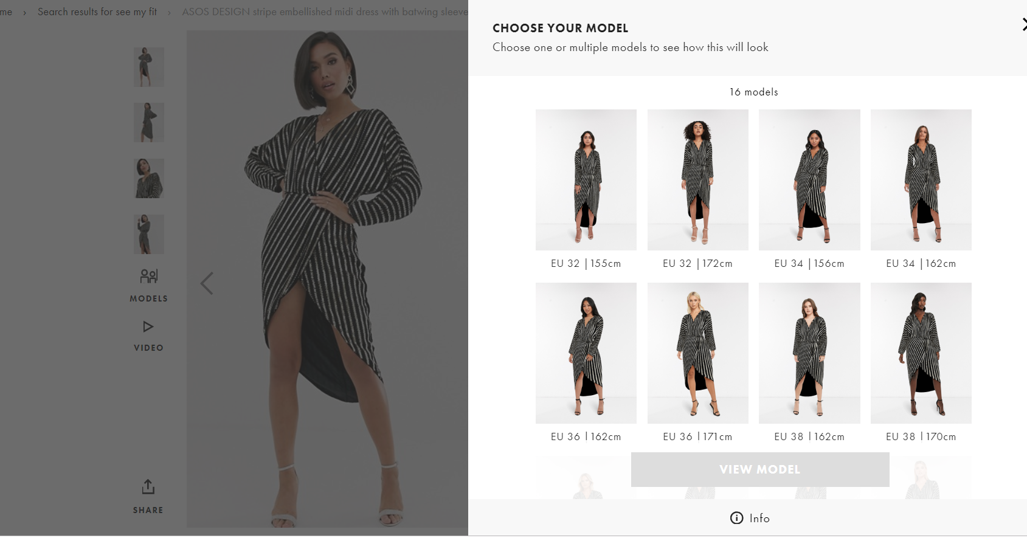Viewport: 1027px width, 538px height.
Task: Select the EU 38 162cm model
Action: (x=809, y=353)
